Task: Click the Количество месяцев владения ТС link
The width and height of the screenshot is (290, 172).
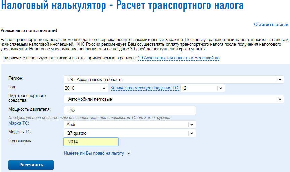Action: point(145,88)
